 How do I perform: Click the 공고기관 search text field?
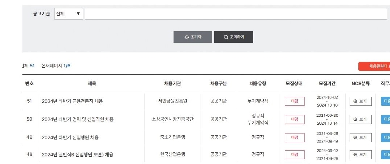point(236,14)
